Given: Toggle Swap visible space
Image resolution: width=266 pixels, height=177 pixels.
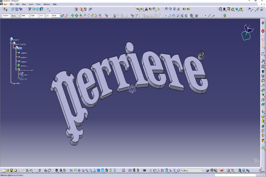Looking at the screenshot, I should (x=115, y=171).
